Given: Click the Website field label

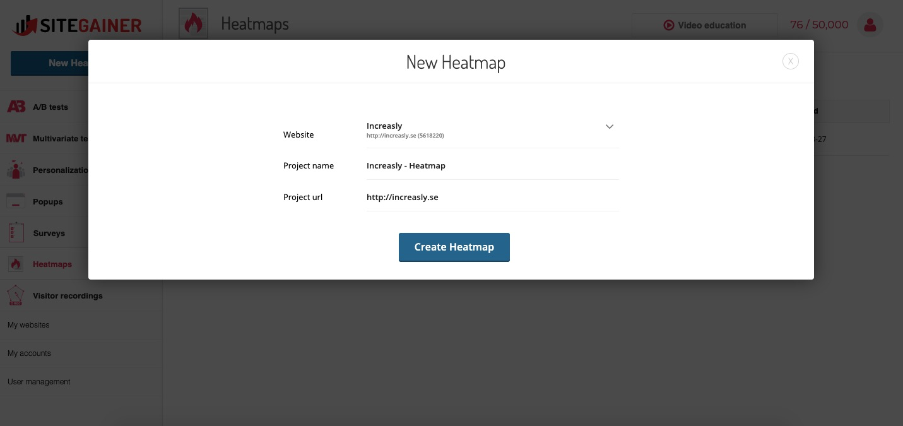Looking at the screenshot, I should pos(298,134).
